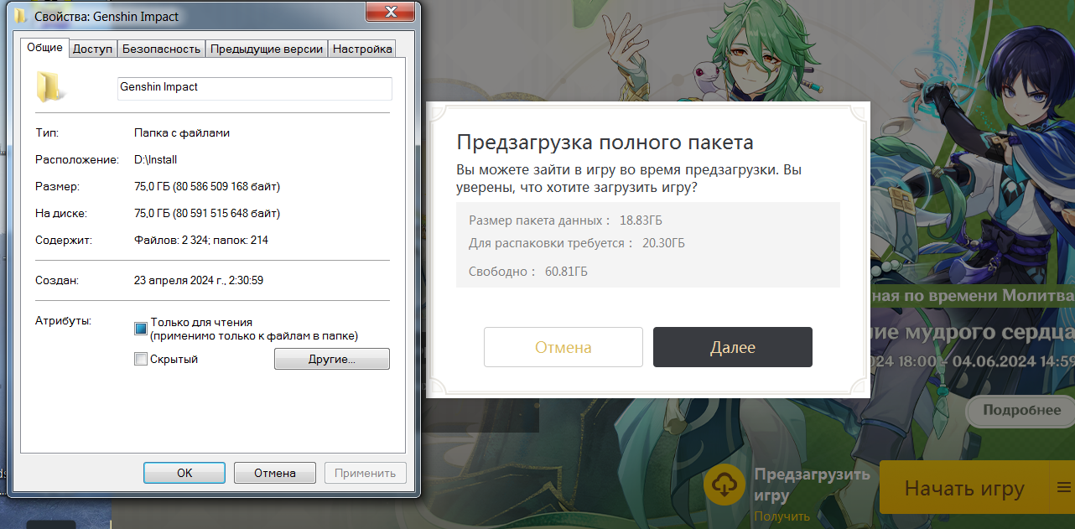Viewport: 1075px width, 529px height.
Task: Click the Применить button
Action: 366,473
